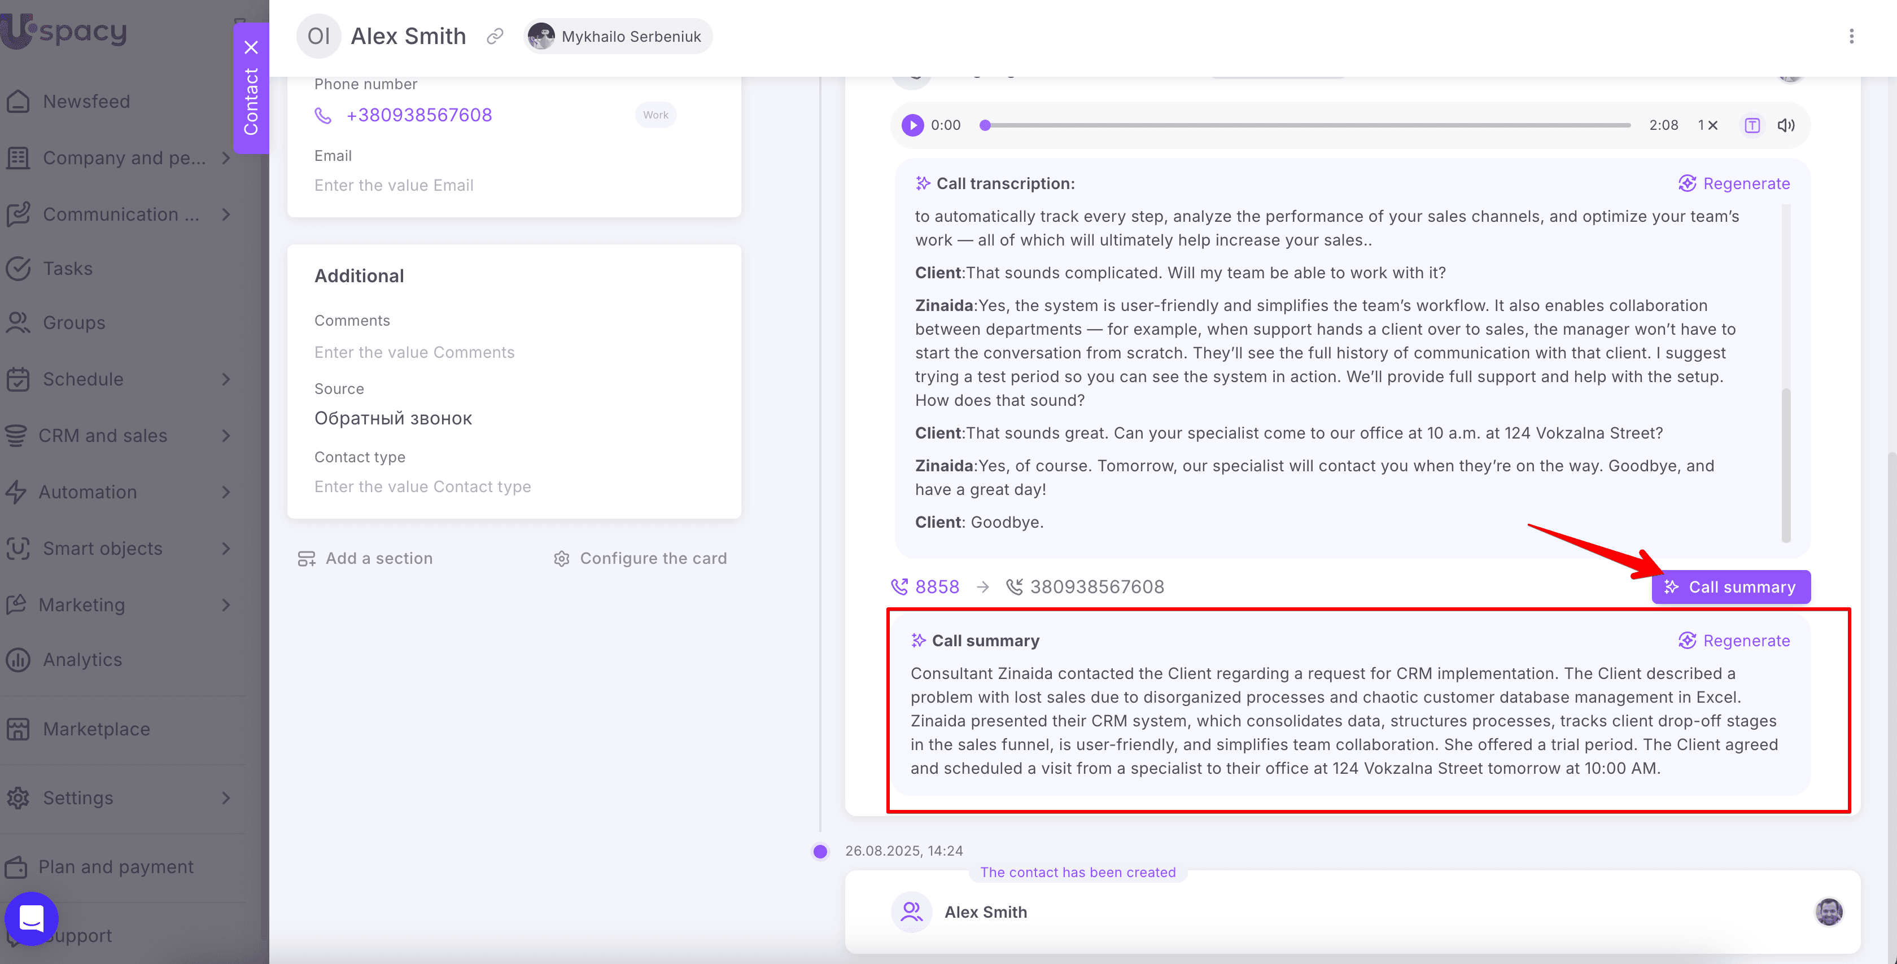Play the call recording

coord(912,125)
